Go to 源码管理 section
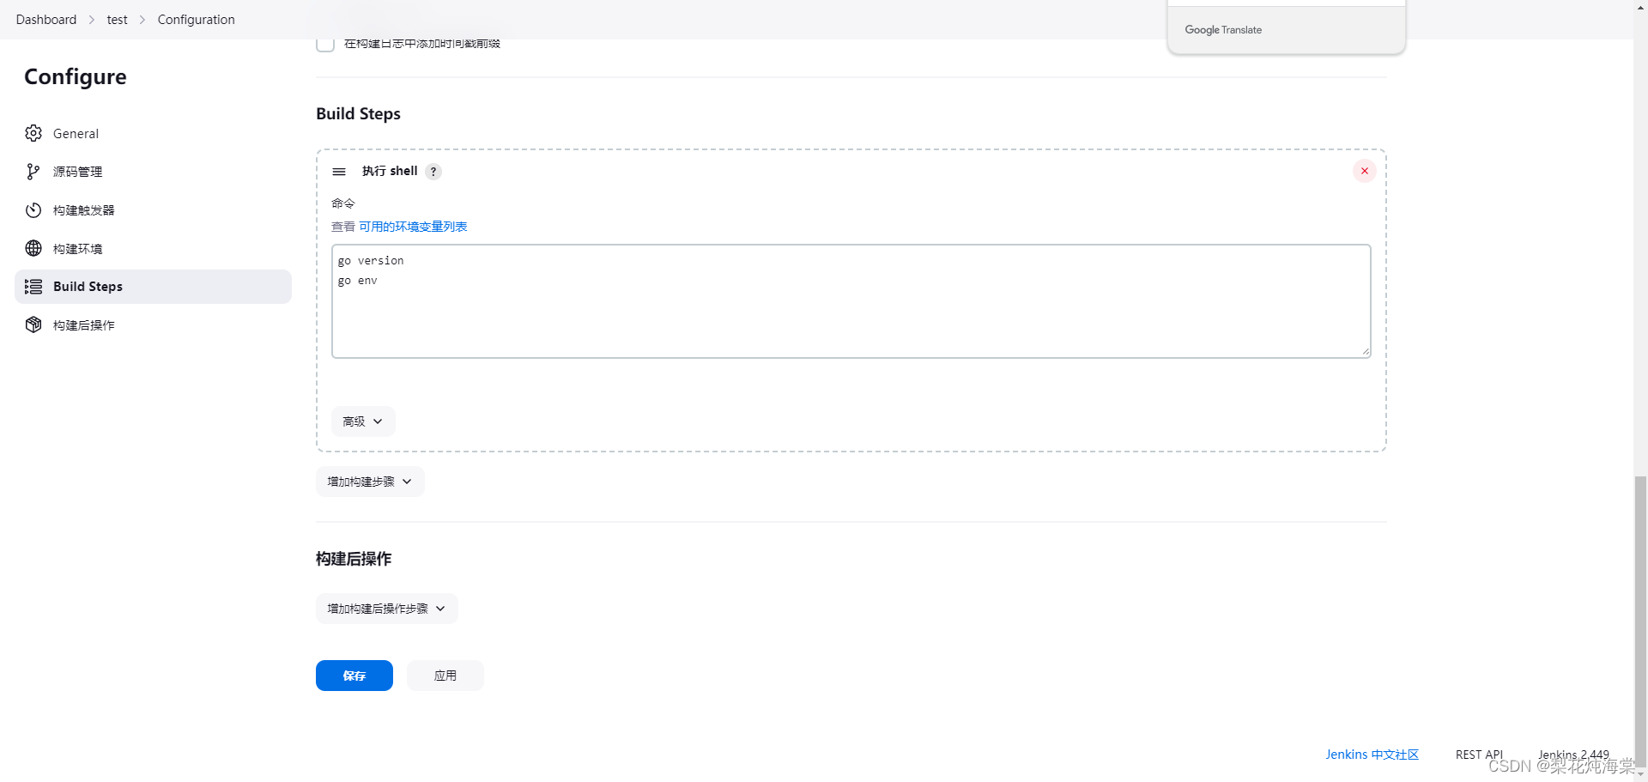This screenshot has width=1648, height=782. (153, 172)
